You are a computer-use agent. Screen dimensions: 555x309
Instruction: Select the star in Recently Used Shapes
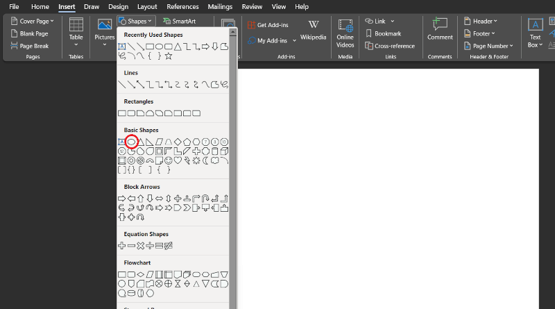coord(169,56)
